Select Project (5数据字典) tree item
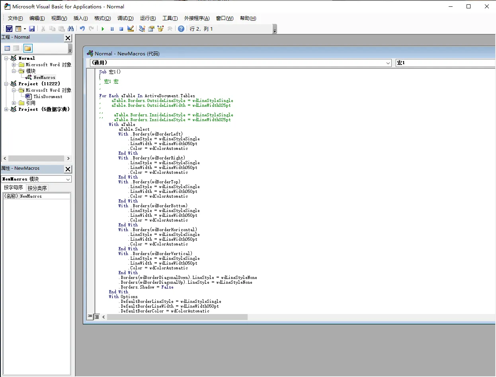The image size is (496, 377). pyautogui.click(x=44, y=109)
